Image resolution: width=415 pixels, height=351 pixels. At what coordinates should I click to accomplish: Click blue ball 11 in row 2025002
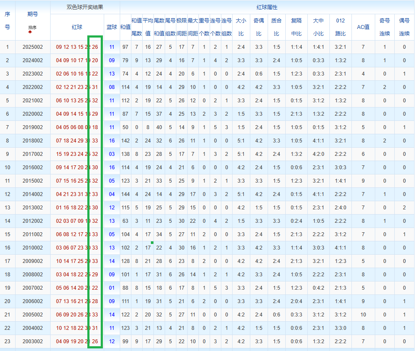tap(112, 47)
